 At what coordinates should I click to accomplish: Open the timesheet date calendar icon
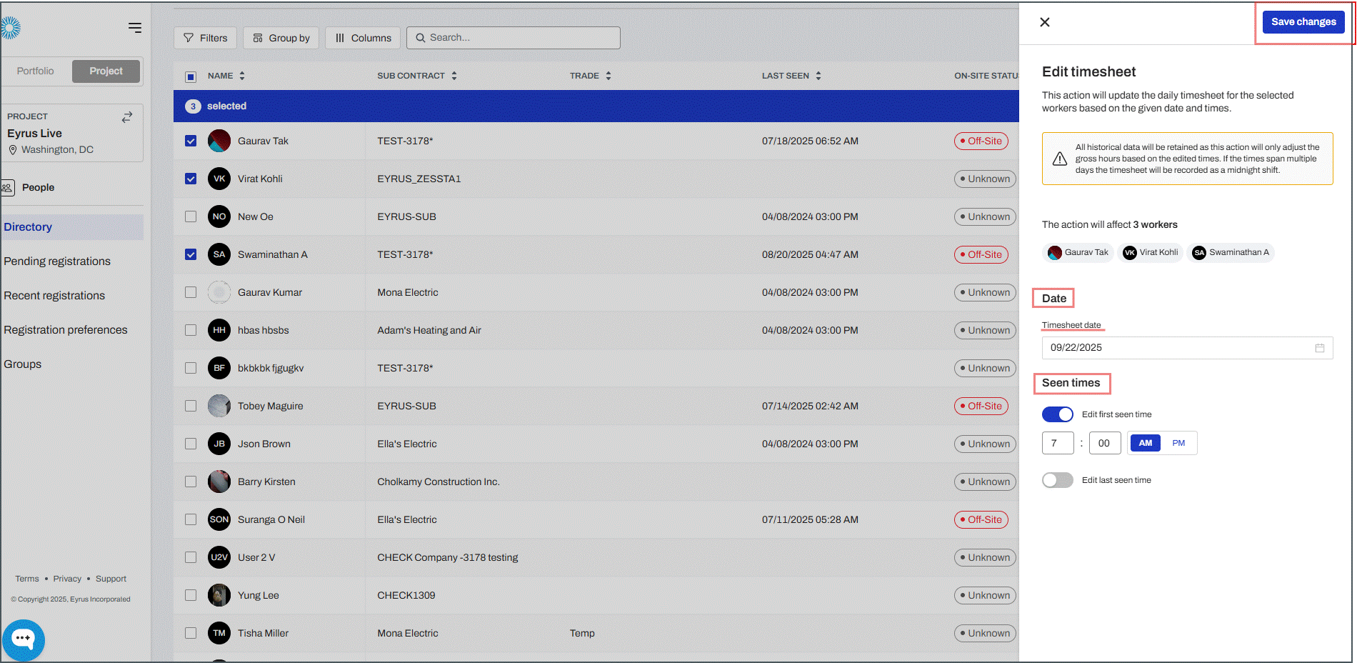click(x=1320, y=348)
